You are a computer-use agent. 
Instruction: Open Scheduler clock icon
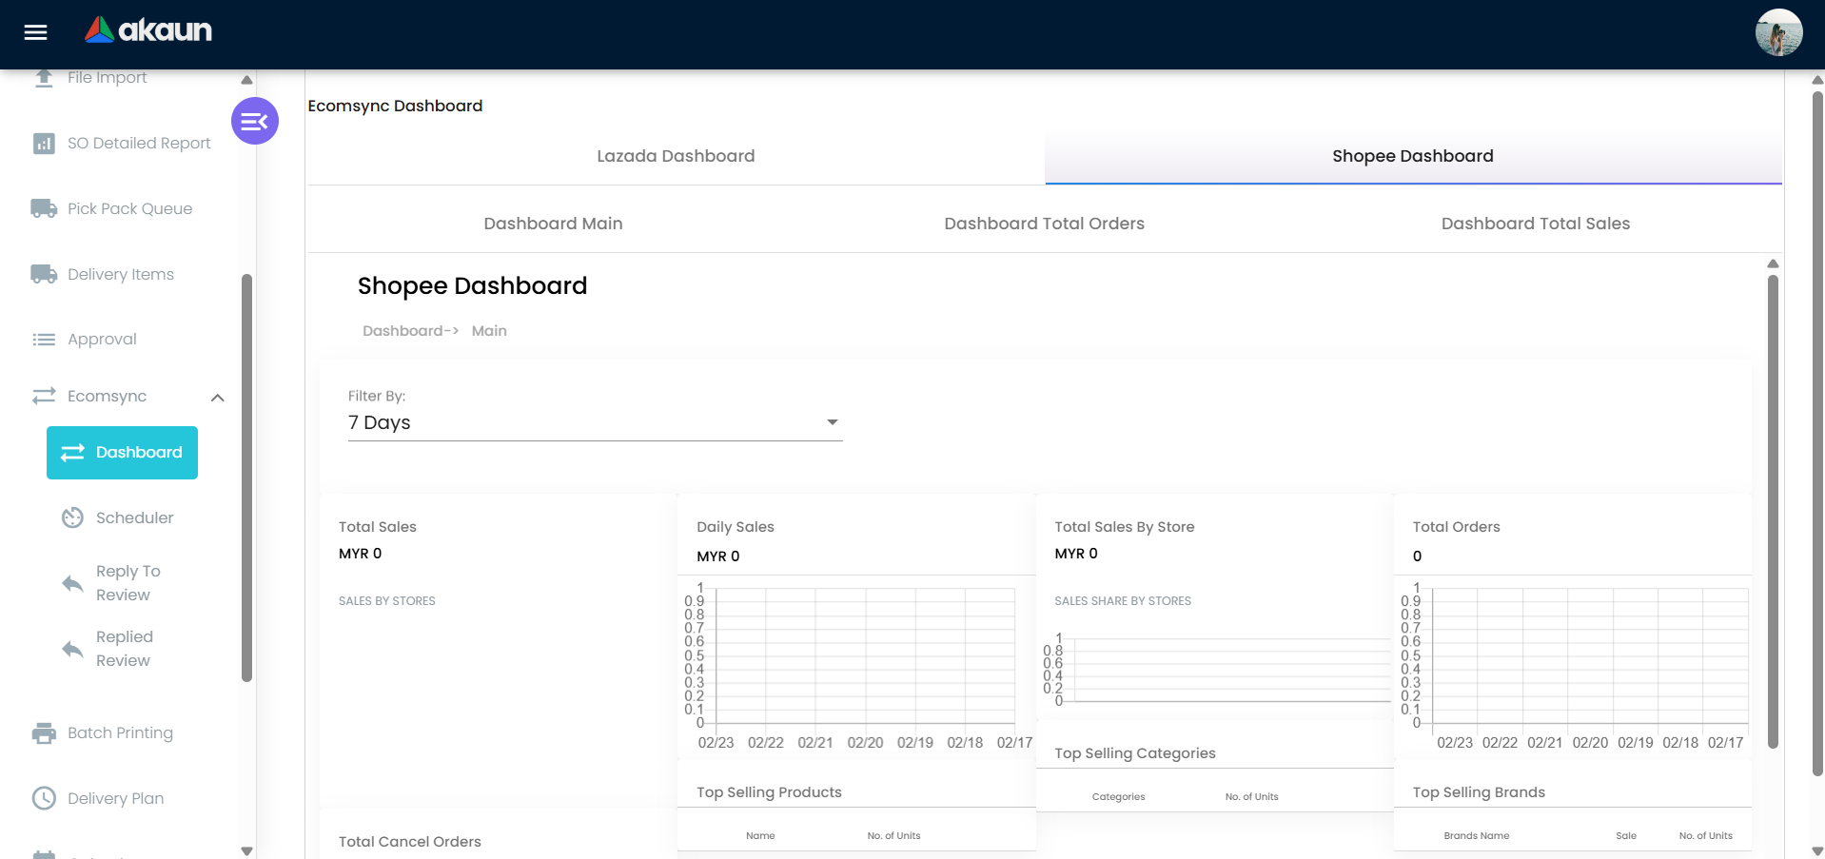[73, 517]
